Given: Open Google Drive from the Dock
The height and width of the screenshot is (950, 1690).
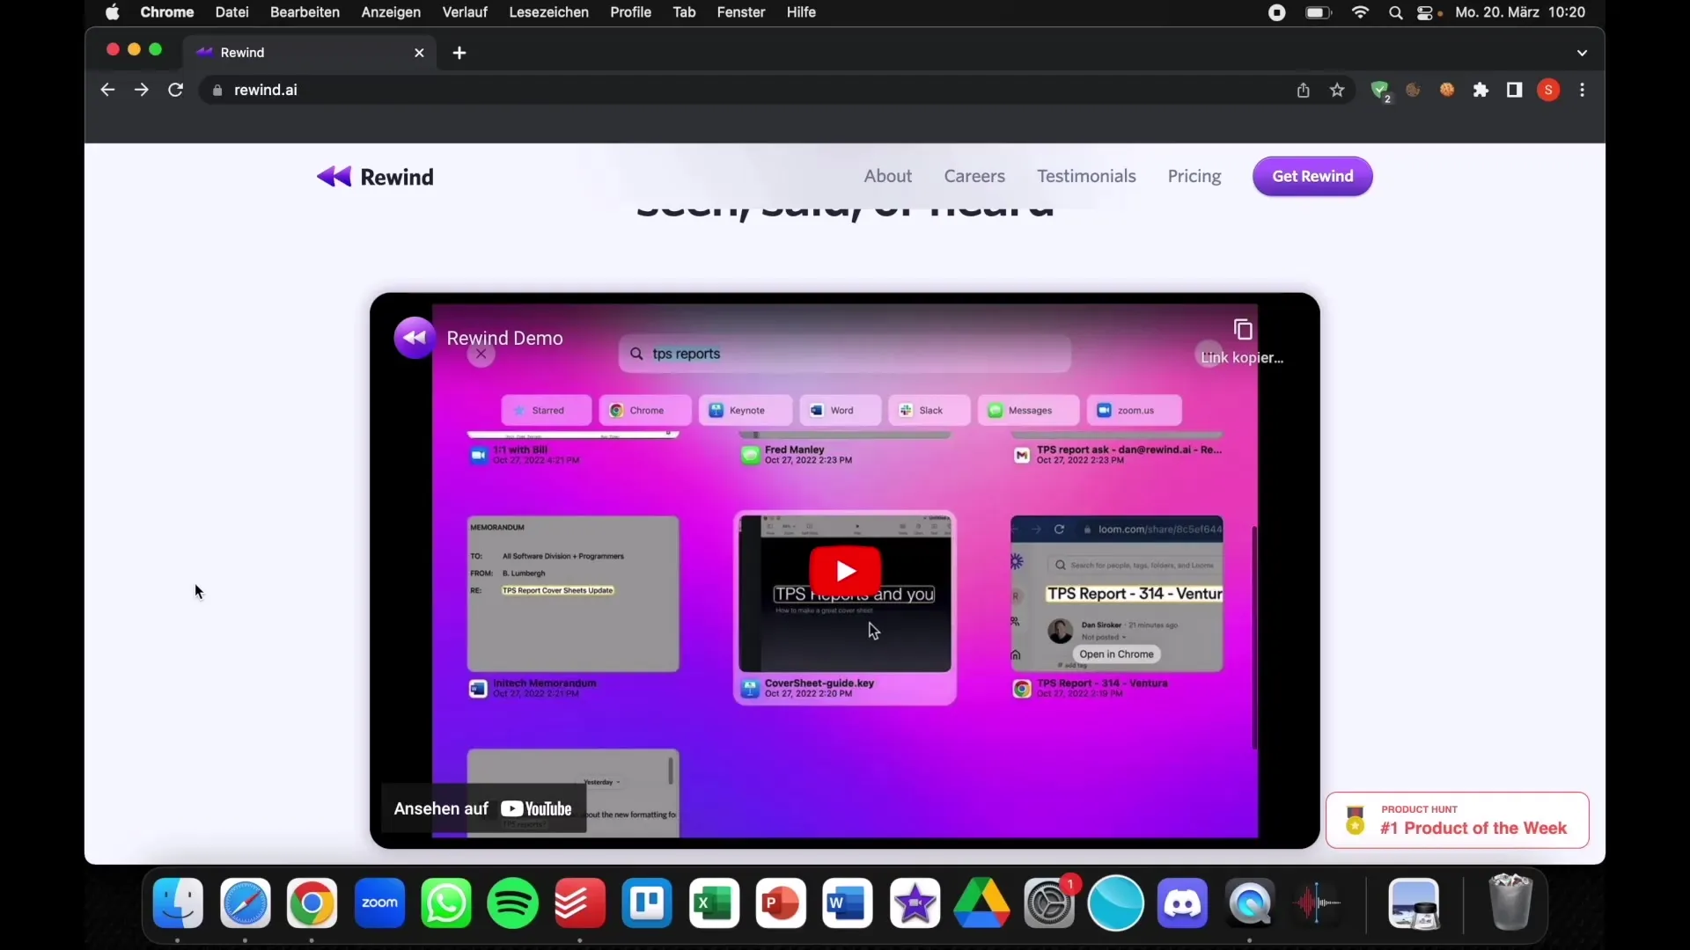Looking at the screenshot, I should pos(981,903).
